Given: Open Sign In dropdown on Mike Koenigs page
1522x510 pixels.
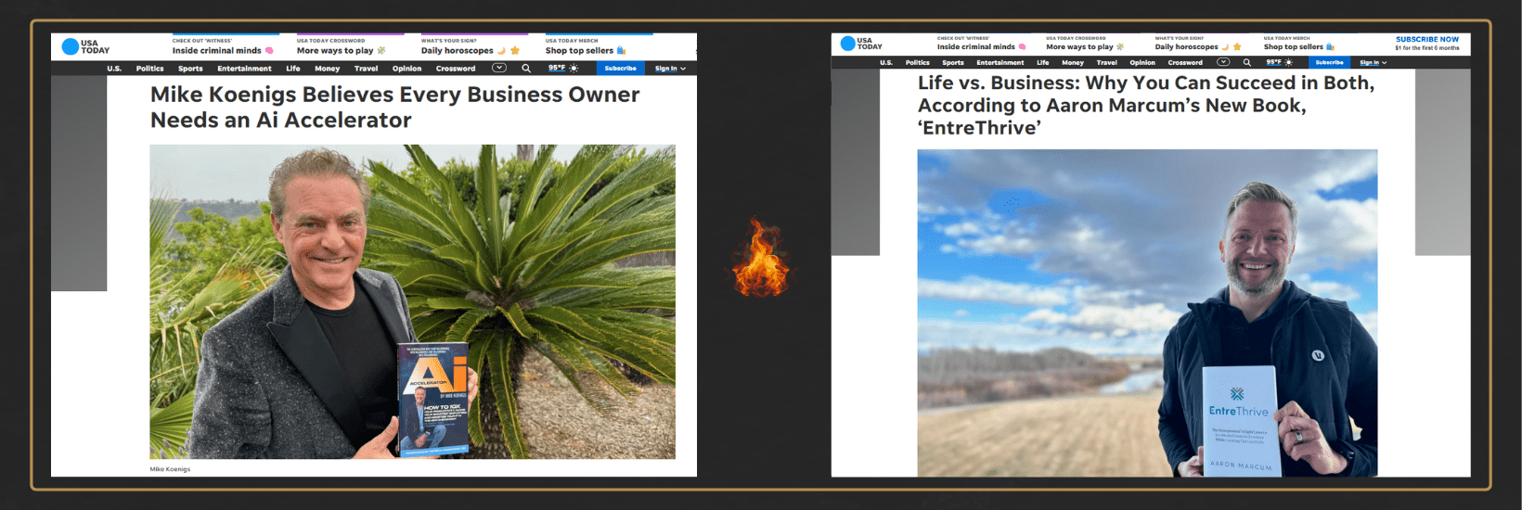Looking at the screenshot, I should click(670, 69).
